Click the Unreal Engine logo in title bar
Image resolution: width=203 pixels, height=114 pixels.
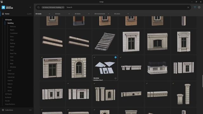pyautogui.click(x=2, y=2)
